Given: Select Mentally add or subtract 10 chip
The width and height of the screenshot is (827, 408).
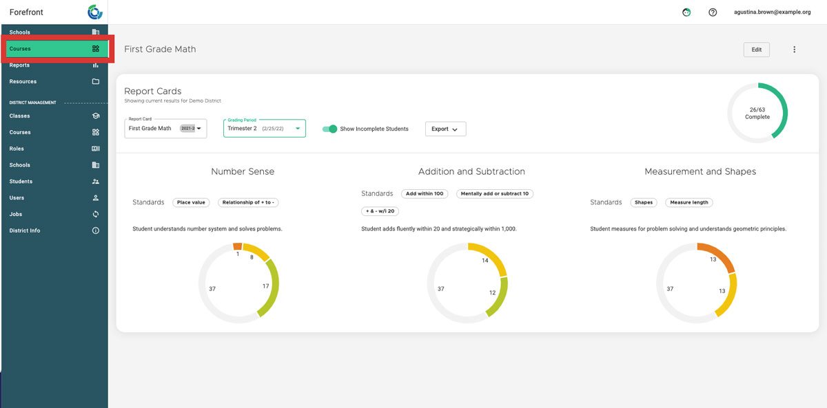Looking at the screenshot, I should point(495,194).
